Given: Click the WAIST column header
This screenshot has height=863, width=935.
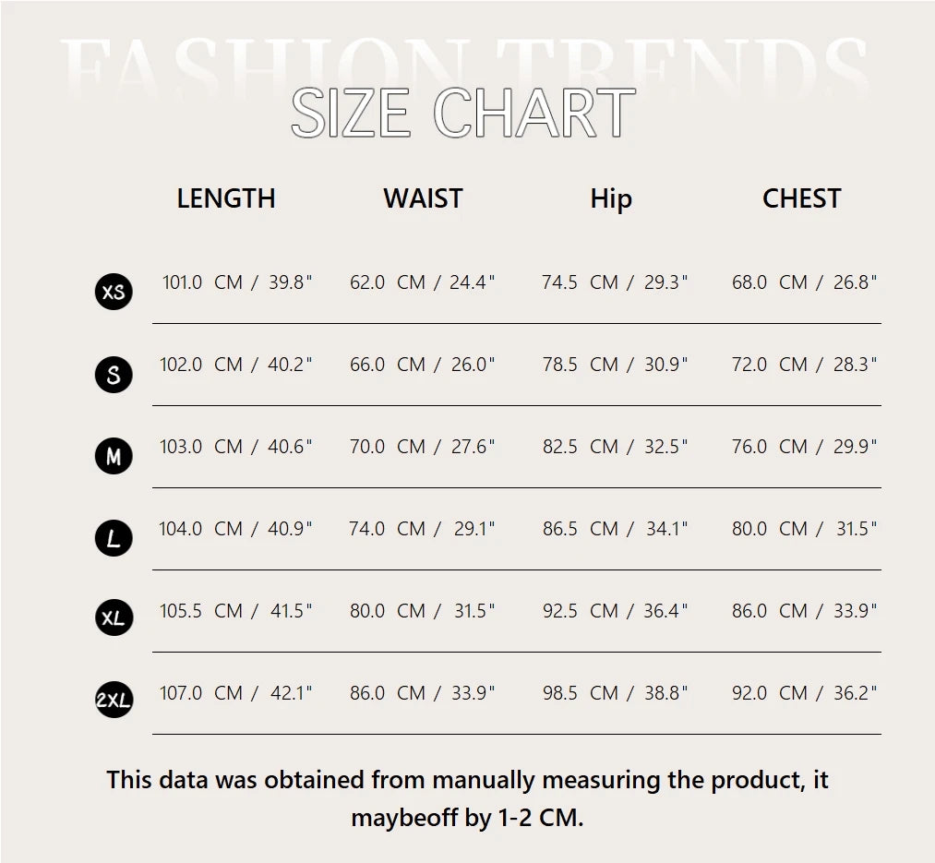Looking at the screenshot, I should (x=423, y=198).
